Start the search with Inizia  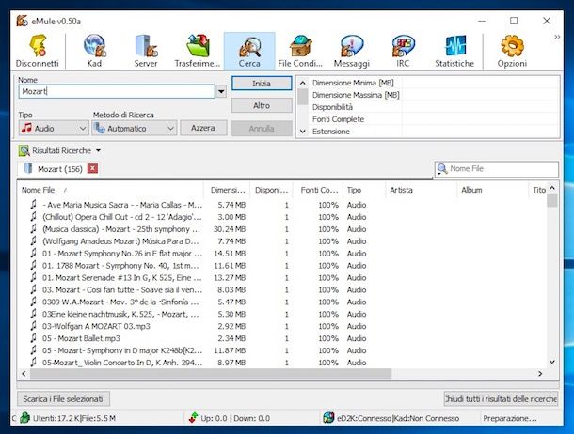pyautogui.click(x=262, y=84)
